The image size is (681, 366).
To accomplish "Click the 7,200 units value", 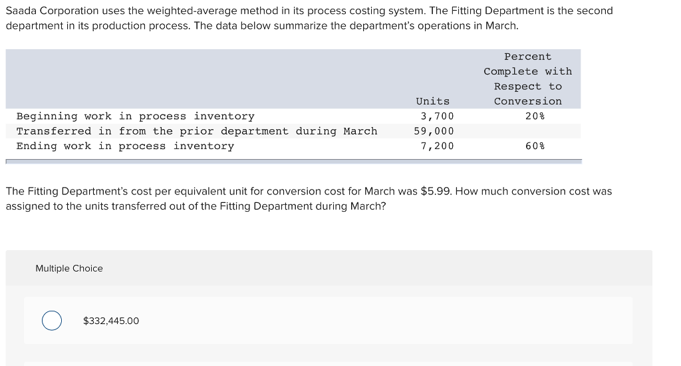I will click(x=437, y=146).
